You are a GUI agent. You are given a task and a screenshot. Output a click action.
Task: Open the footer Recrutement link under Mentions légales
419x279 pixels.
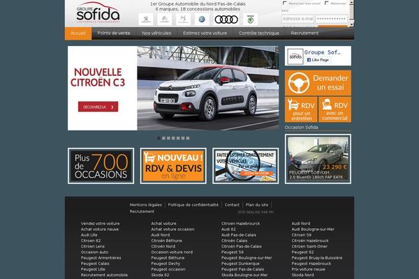[142, 211]
